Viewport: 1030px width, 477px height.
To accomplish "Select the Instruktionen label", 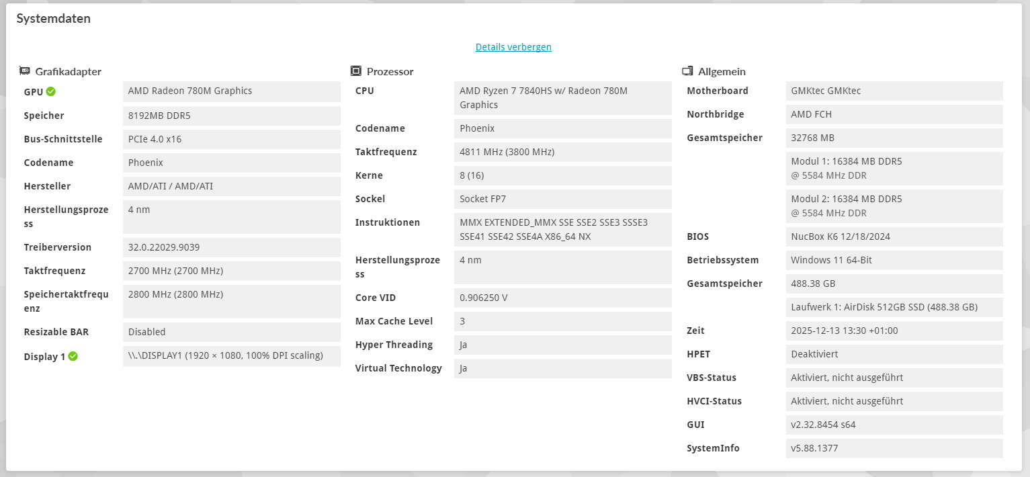I will point(388,222).
